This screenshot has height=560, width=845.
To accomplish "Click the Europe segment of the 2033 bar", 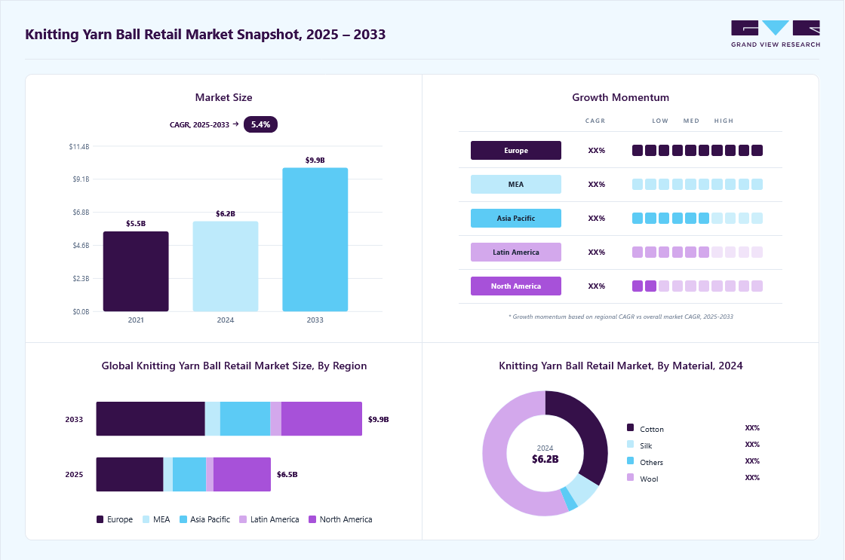I will point(150,419).
